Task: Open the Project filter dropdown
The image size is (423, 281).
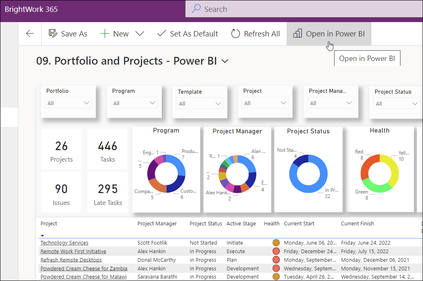Action: [x=265, y=103]
